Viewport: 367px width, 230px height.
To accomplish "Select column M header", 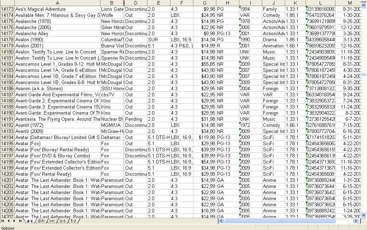I will pos(348,3).
